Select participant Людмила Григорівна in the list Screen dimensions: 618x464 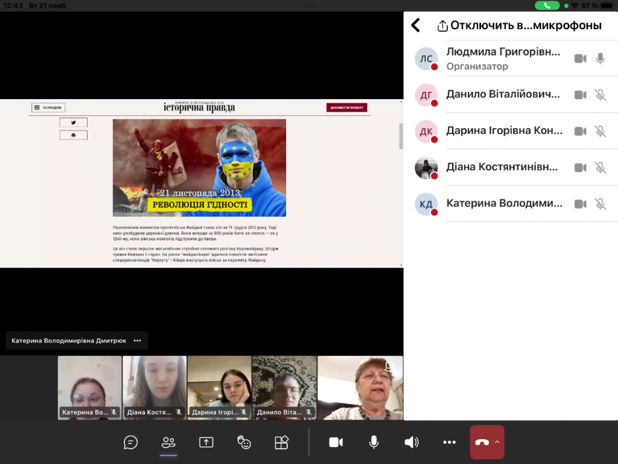[x=503, y=58]
